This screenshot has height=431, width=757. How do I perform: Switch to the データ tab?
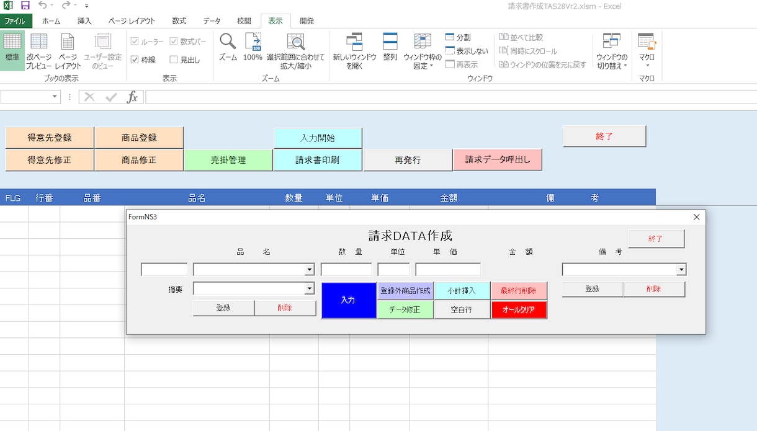pos(212,21)
